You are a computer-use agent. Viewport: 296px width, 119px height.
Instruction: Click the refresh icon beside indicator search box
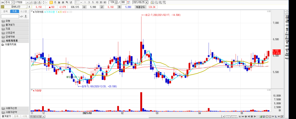(x=21, y=17)
